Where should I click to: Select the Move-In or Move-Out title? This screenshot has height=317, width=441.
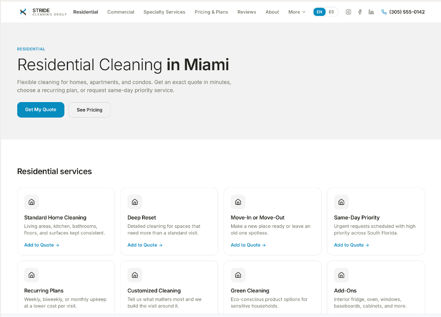[x=258, y=218]
